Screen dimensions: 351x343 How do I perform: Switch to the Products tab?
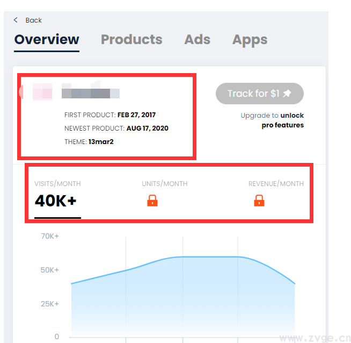131,40
